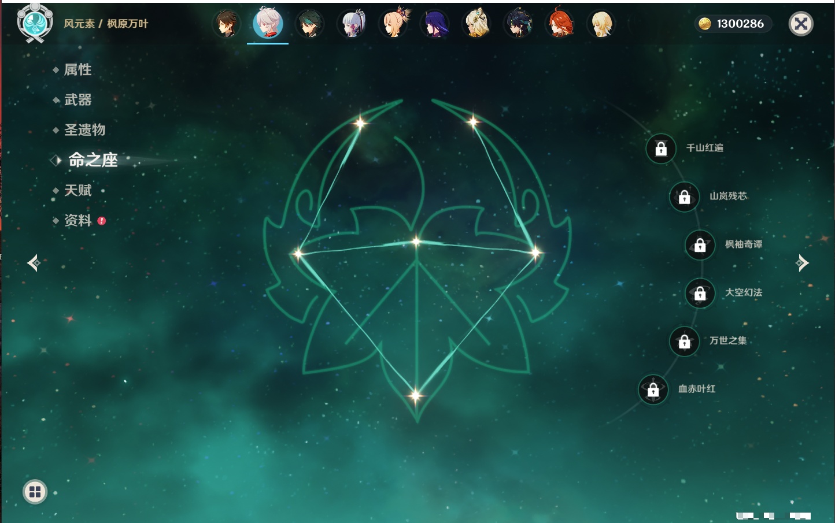Viewport: 835px width, 523px height.
Task: Choose the seventh character portrait in the row
Action: [x=476, y=24]
